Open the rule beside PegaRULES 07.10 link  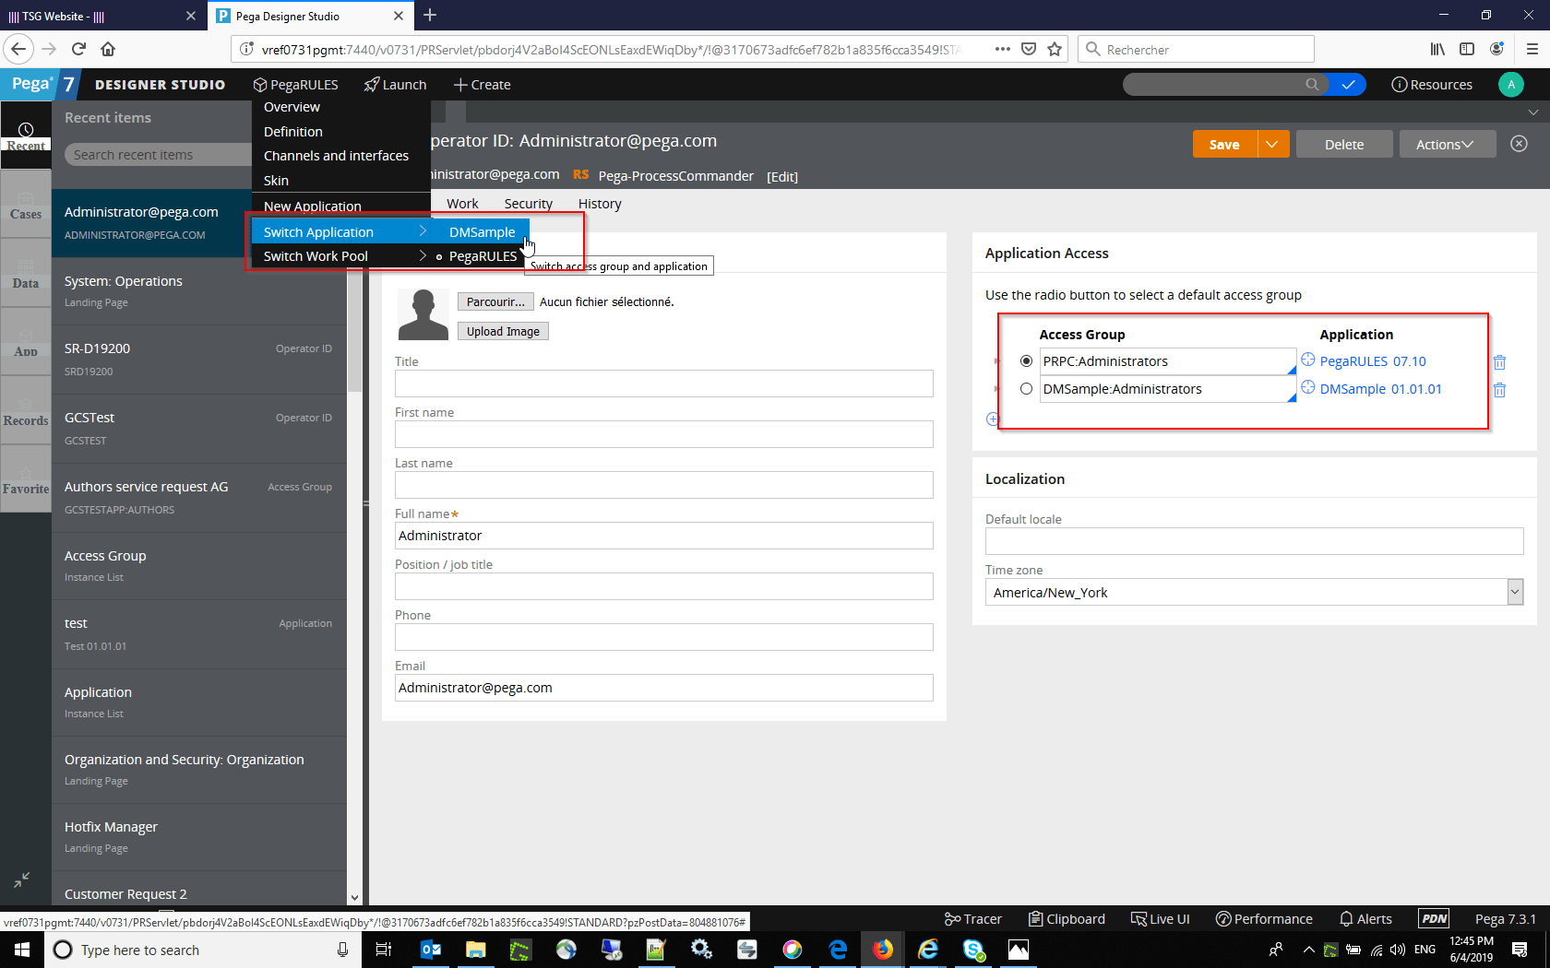click(x=1307, y=360)
